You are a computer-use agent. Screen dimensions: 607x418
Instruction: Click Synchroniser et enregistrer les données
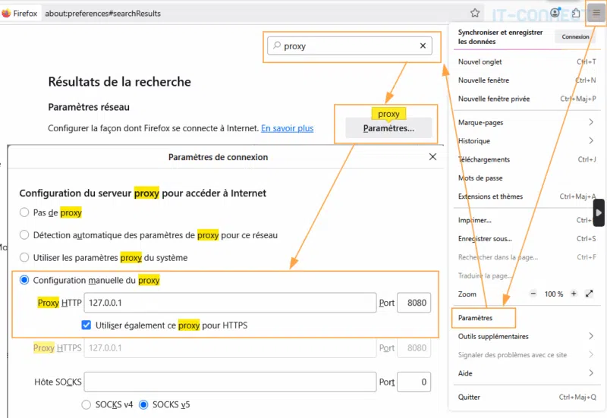(x=500, y=36)
